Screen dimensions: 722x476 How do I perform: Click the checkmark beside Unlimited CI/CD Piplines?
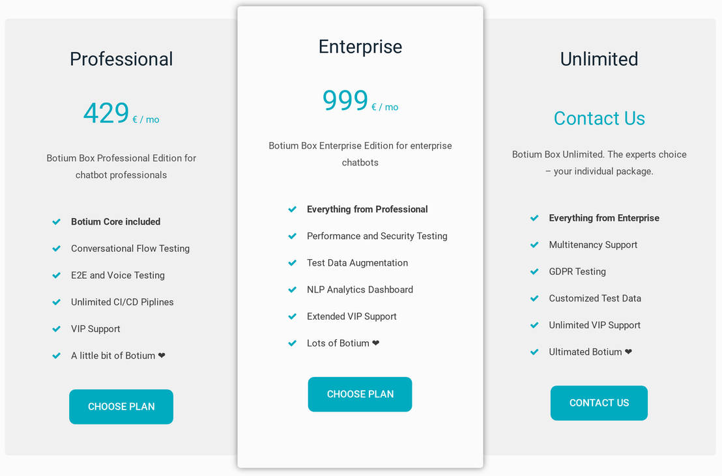[56, 301]
